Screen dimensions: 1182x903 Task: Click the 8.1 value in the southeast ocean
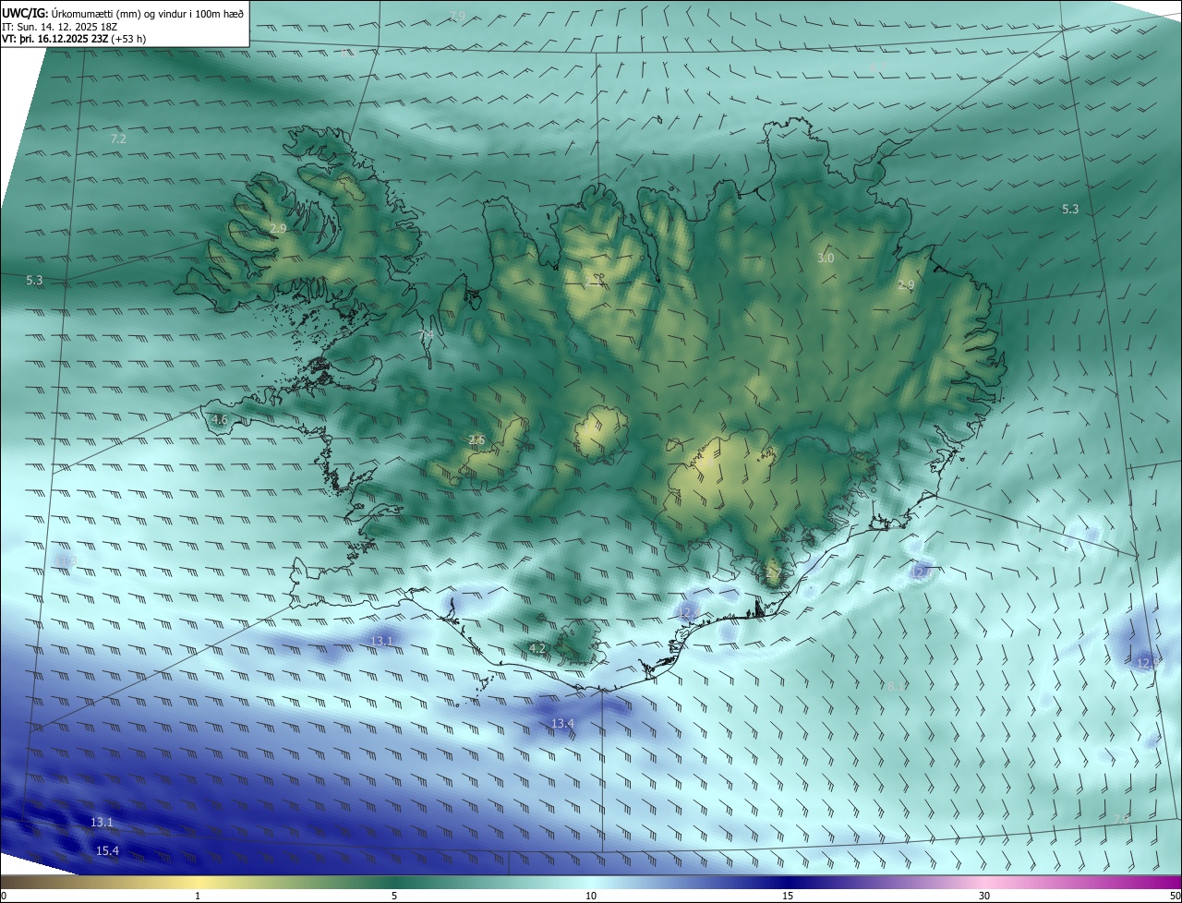click(897, 686)
